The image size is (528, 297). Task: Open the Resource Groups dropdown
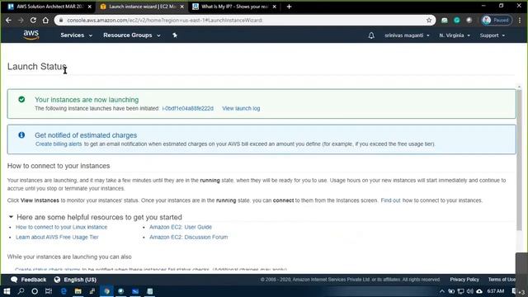pyautogui.click(x=132, y=35)
